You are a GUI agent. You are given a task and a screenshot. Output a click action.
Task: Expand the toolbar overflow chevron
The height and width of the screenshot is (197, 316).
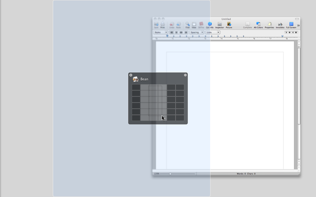point(298,25)
